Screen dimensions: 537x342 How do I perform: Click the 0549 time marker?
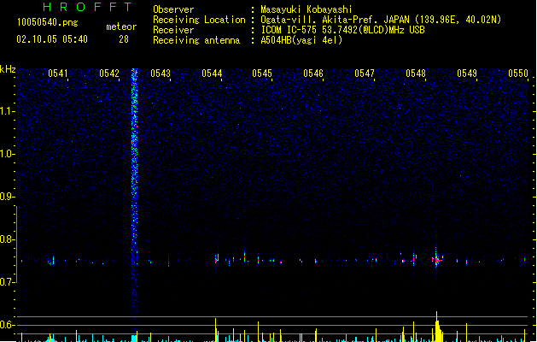point(467,74)
